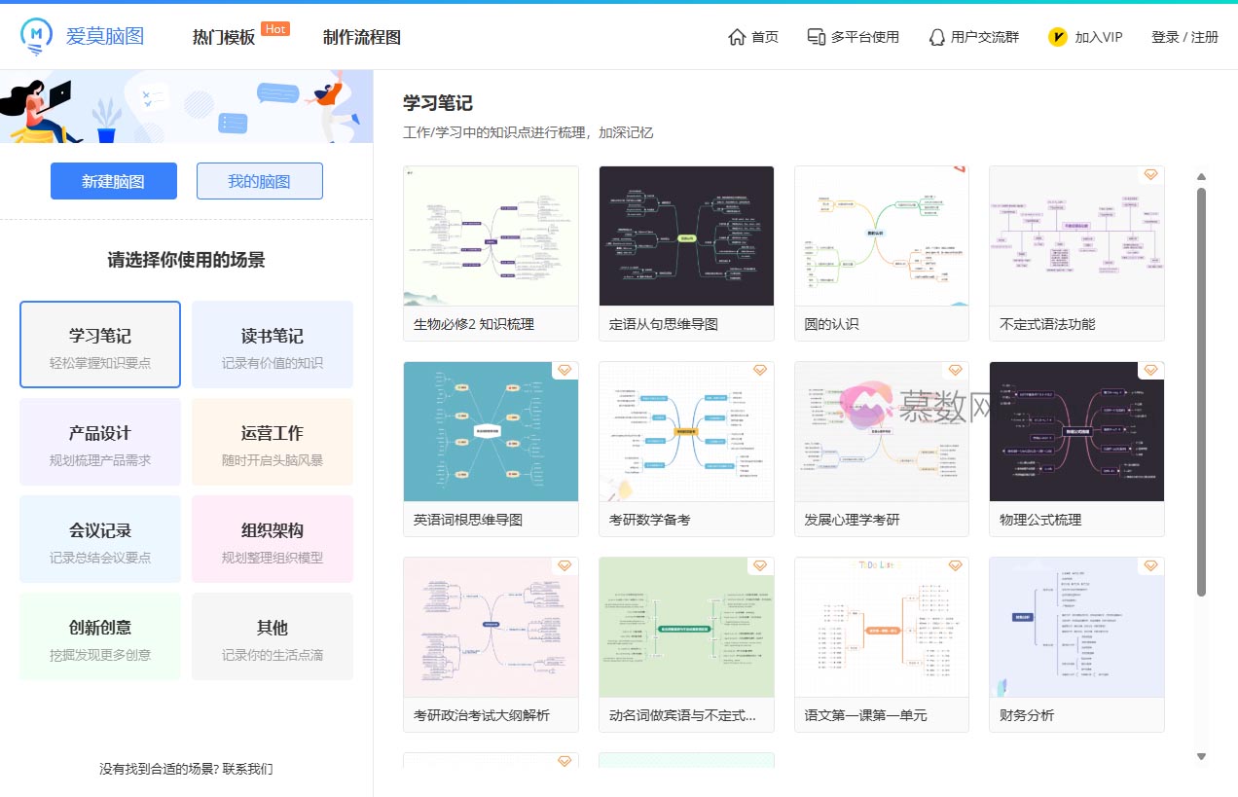1238x797 pixels.
Task: Click the 用户交流群 chat bubble icon
Action: (936, 36)
